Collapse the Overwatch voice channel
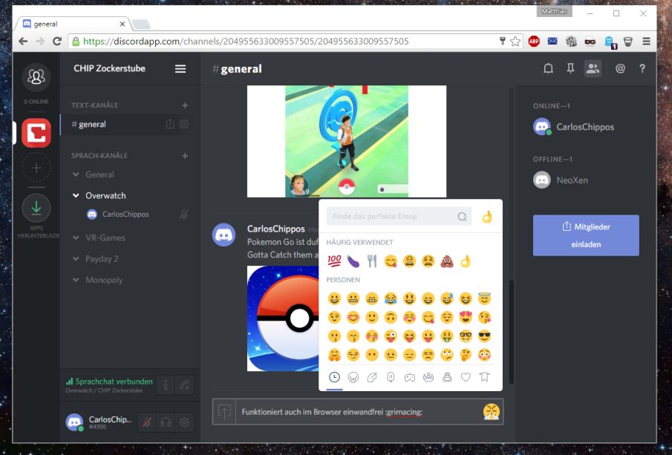 (x=76, y=195)
